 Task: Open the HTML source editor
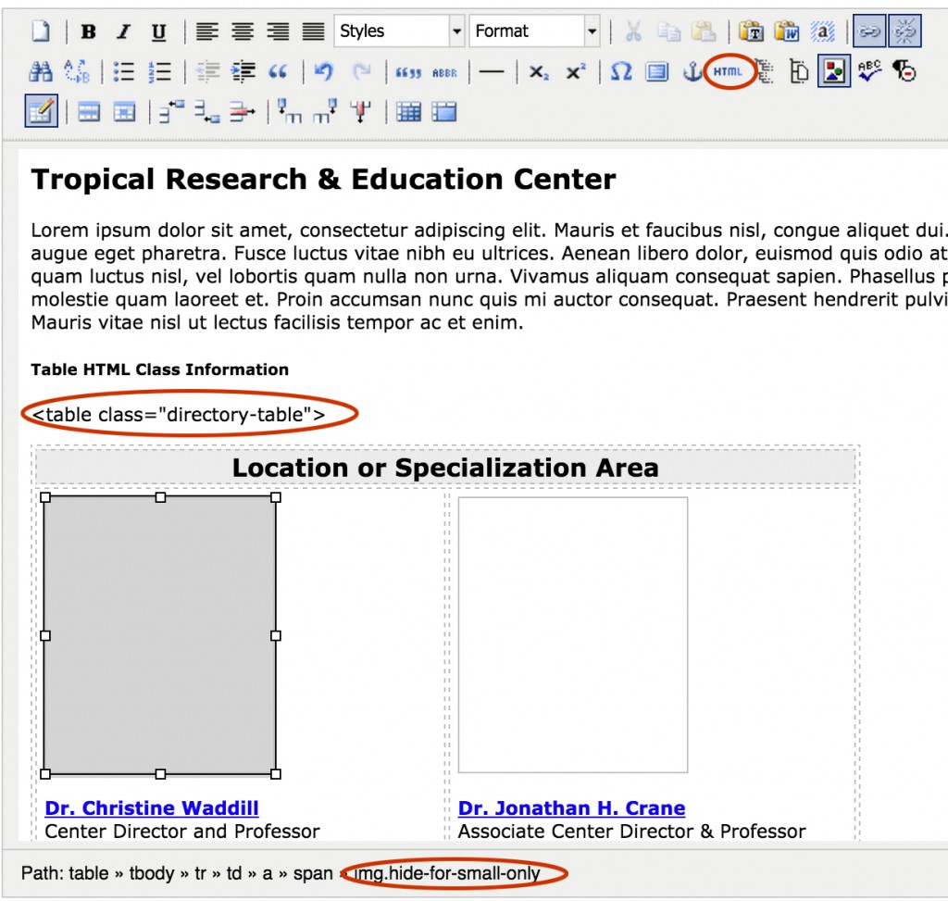click(x=728, y=72)
